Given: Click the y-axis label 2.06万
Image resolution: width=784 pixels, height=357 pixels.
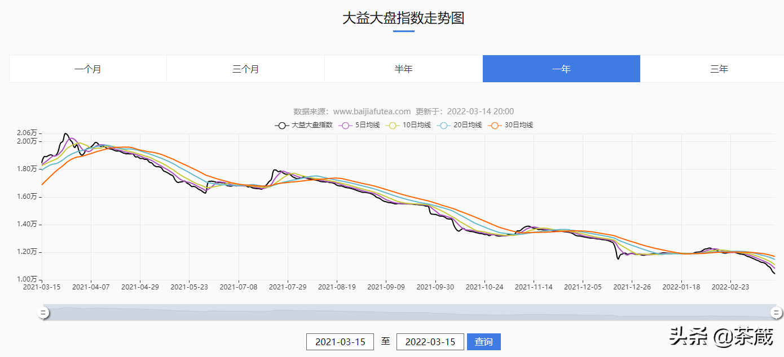Looking at the screenshot, I should 27,133.
